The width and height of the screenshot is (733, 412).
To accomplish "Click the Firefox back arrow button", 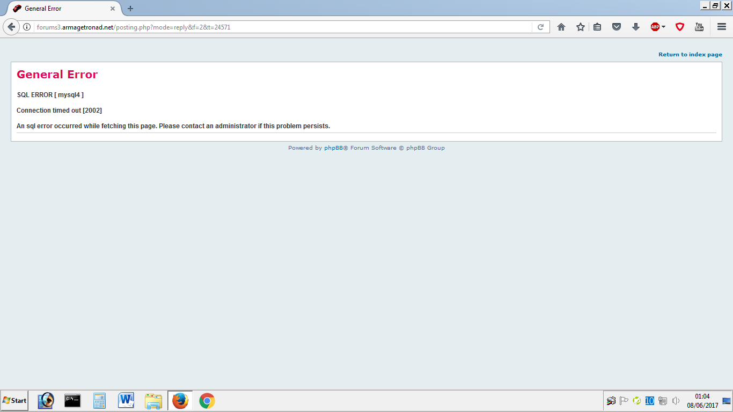I will click(11, 27).
